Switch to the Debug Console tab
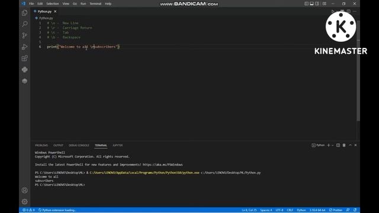Image resolution: width=379 pixels, height=213 pixels. tap(79, 146)
